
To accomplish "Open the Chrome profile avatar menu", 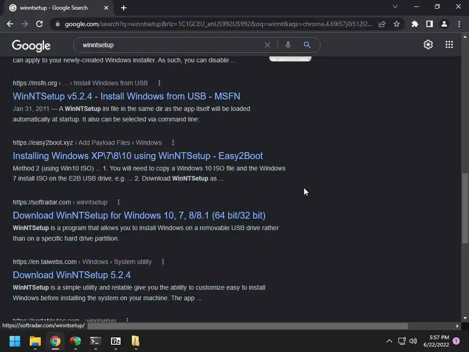I will click(444, 24).
